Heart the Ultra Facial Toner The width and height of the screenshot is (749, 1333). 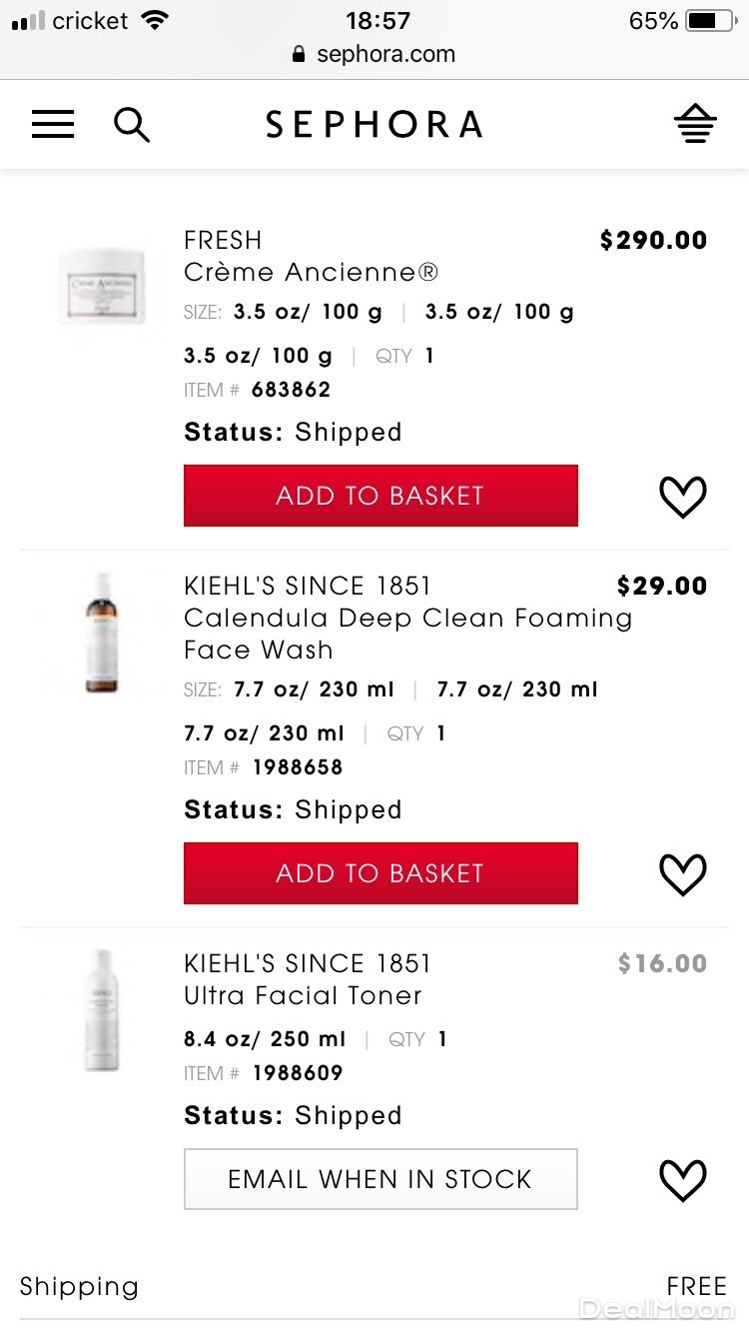[x=683, y=1180]
